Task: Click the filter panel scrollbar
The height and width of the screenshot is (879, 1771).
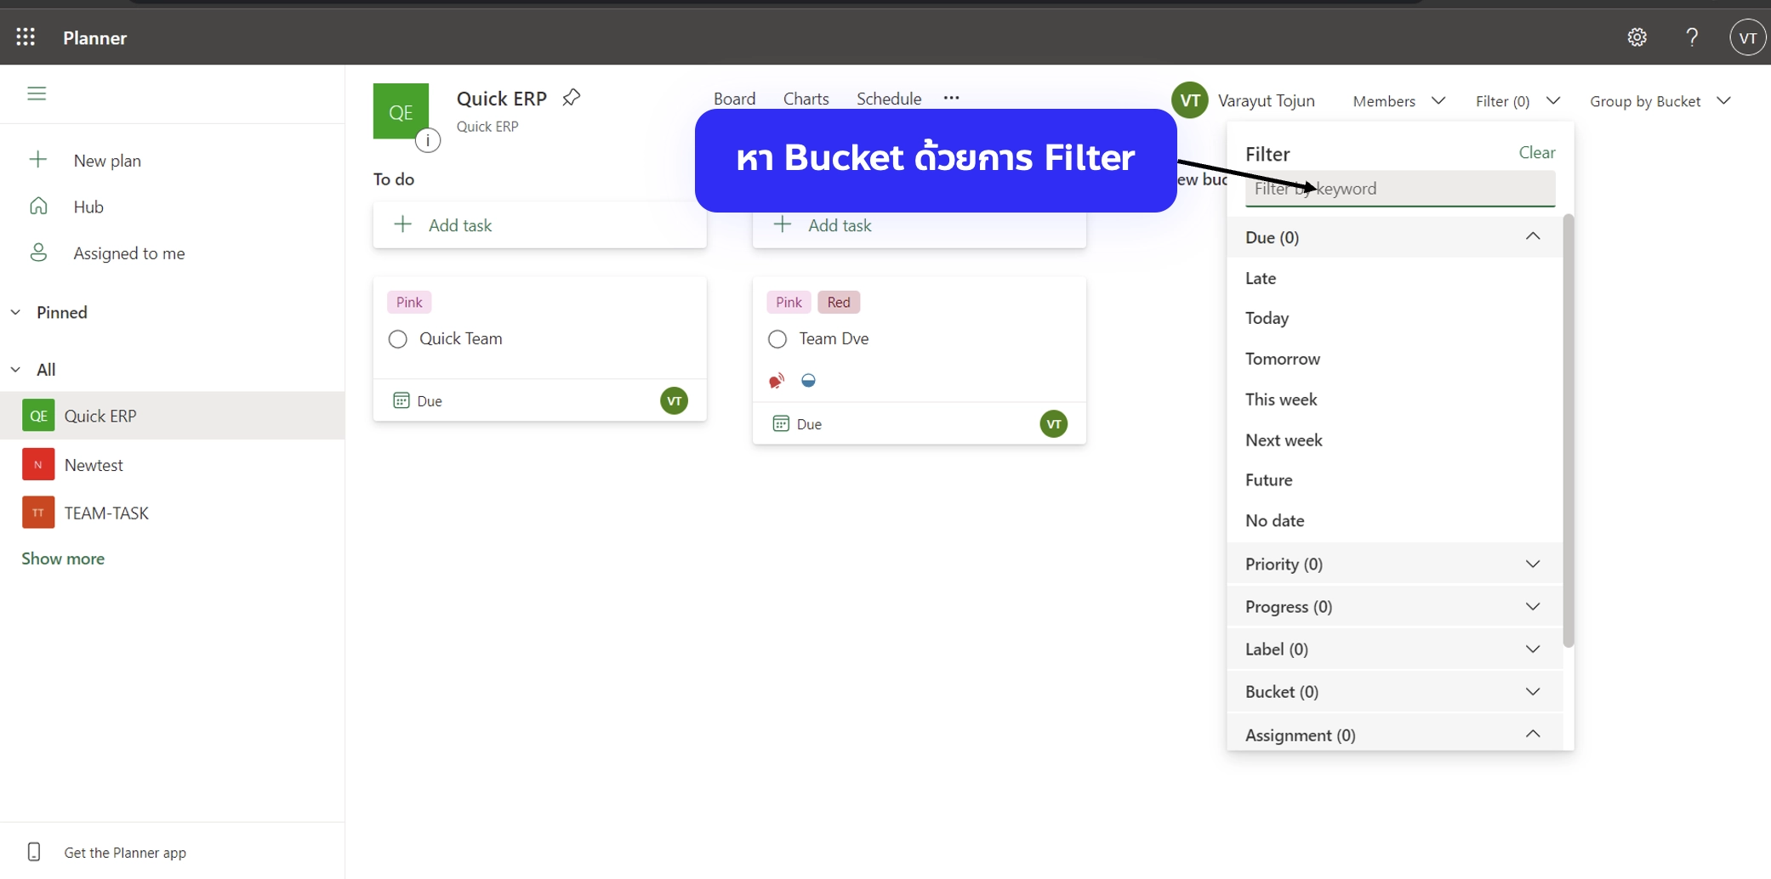Action: coord(1568,430)
